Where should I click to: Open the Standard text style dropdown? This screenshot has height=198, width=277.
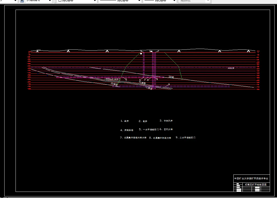(x=39, y=1)
